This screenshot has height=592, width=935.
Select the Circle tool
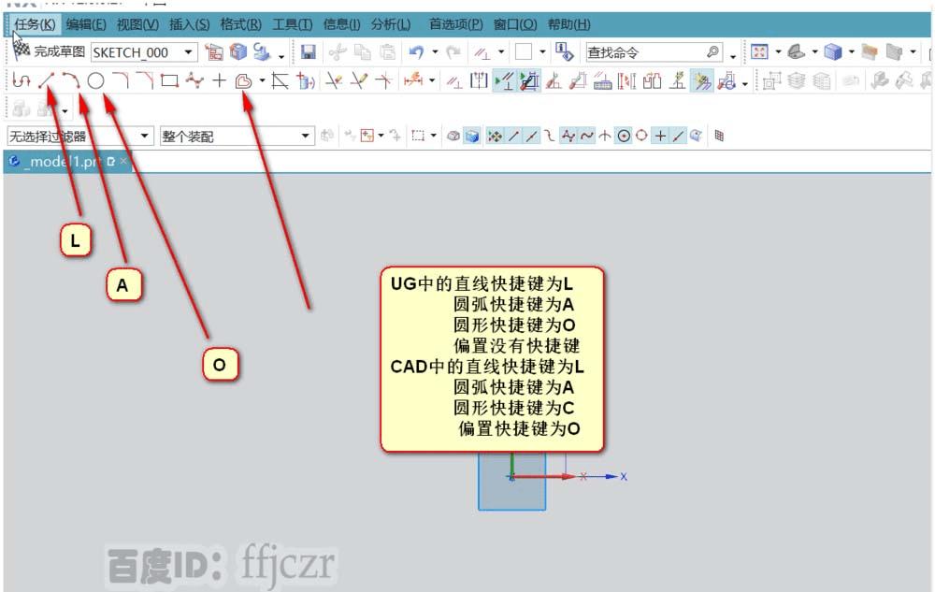96,82
